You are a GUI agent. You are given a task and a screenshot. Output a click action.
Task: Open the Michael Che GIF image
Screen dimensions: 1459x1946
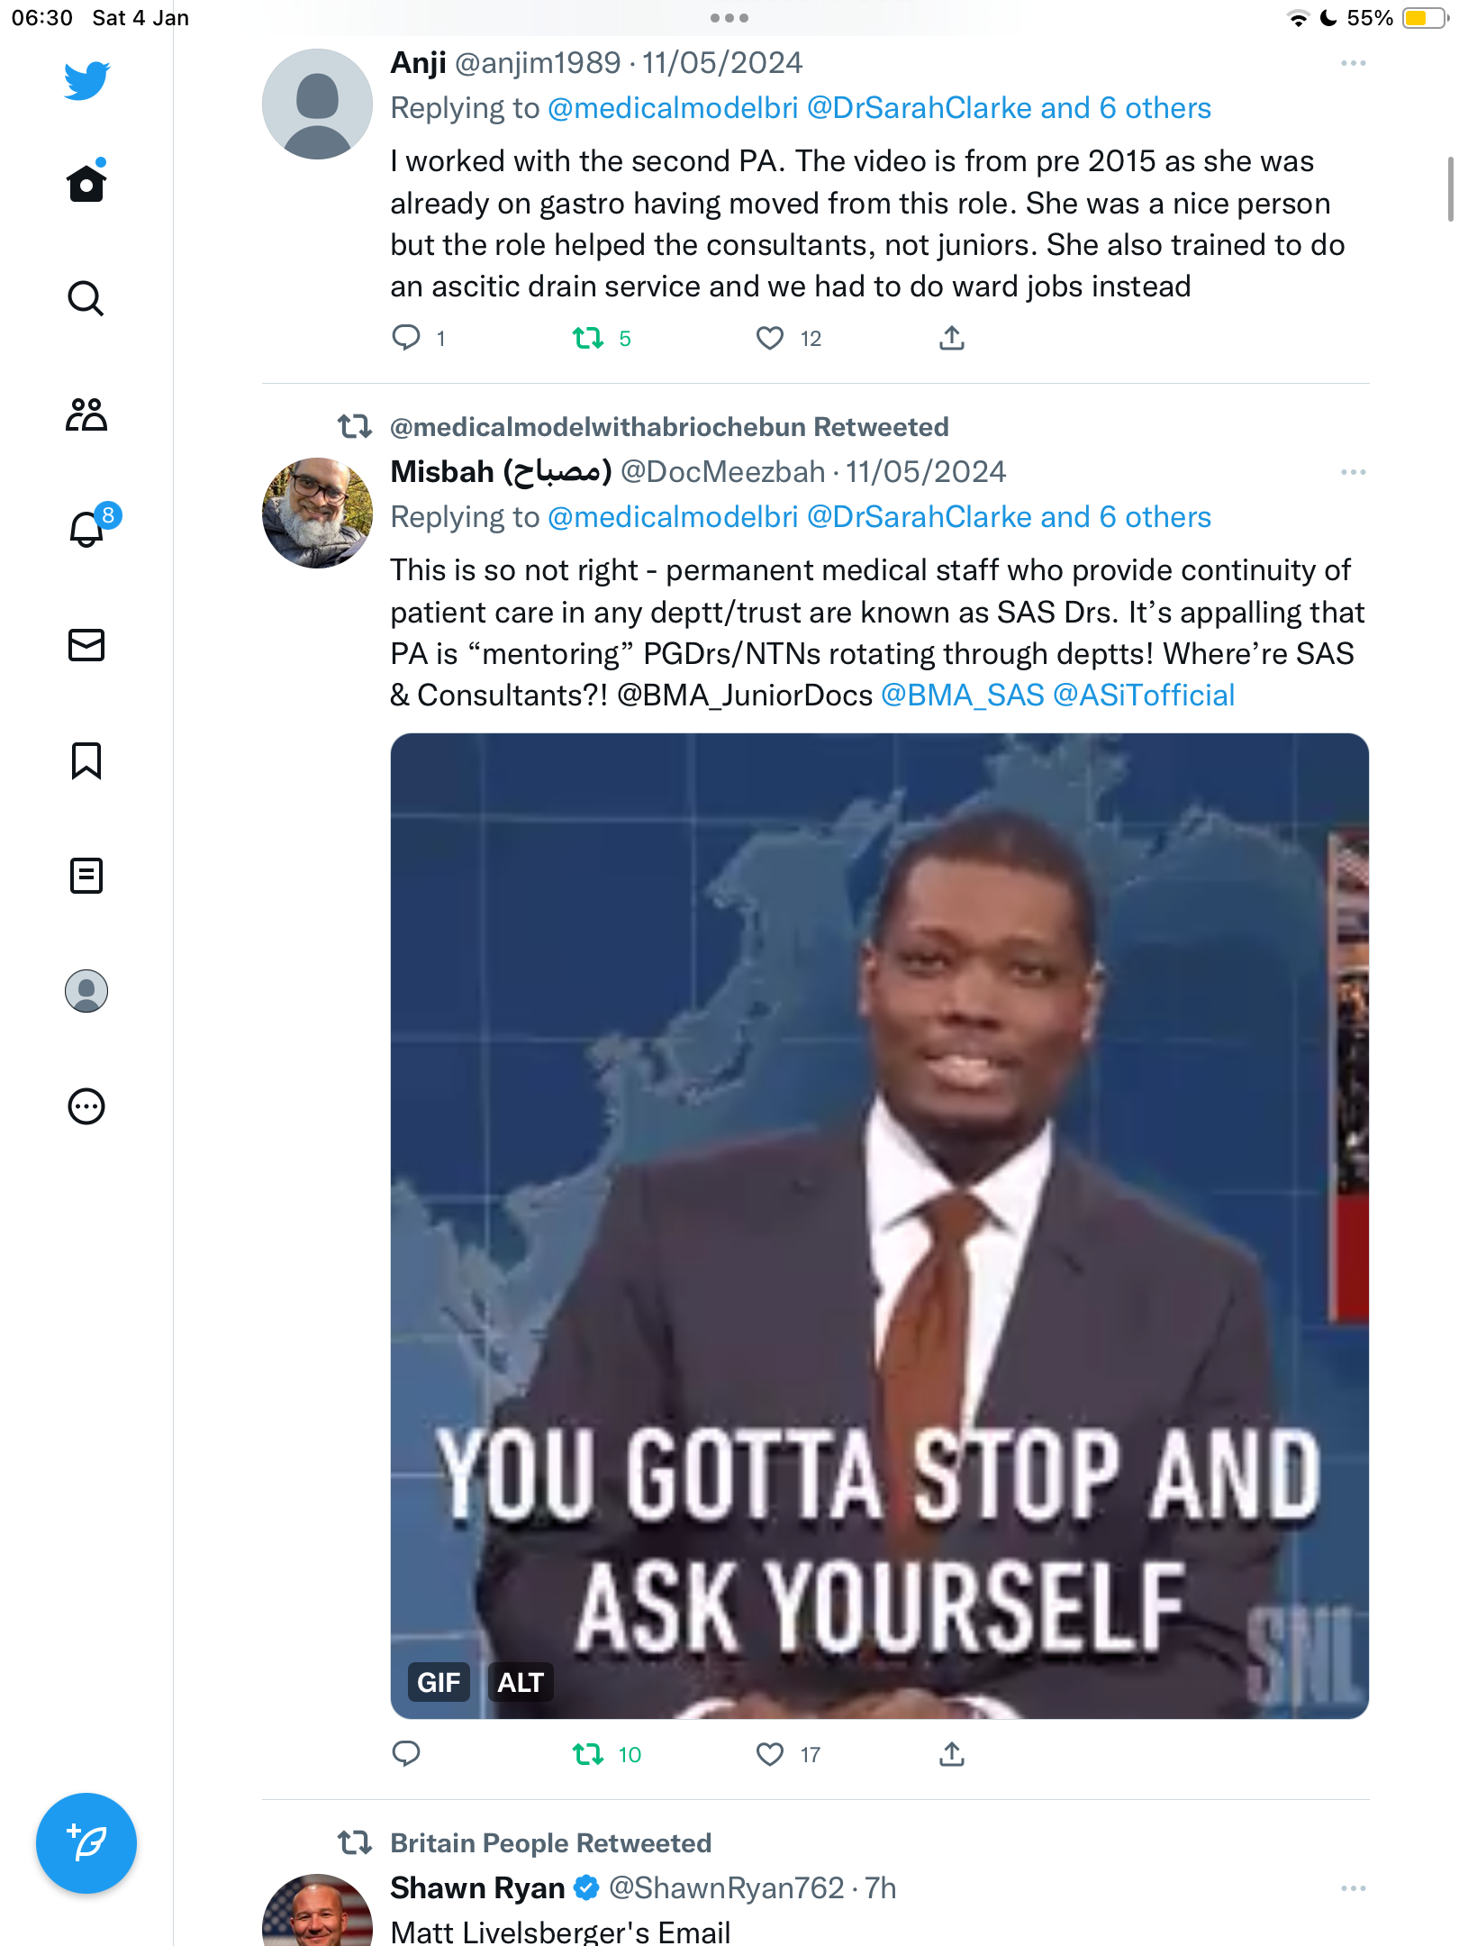click(x=879, y=1225)
